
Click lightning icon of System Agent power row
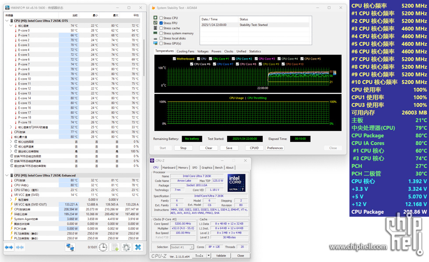click(x=11, y=219)
